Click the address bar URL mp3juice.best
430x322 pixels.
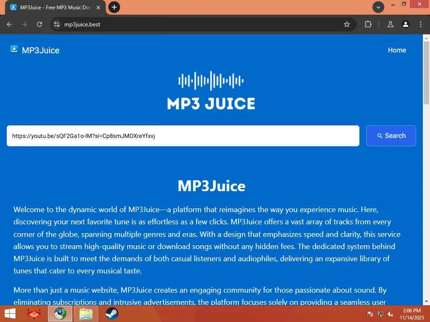click(x=82, y=24)
